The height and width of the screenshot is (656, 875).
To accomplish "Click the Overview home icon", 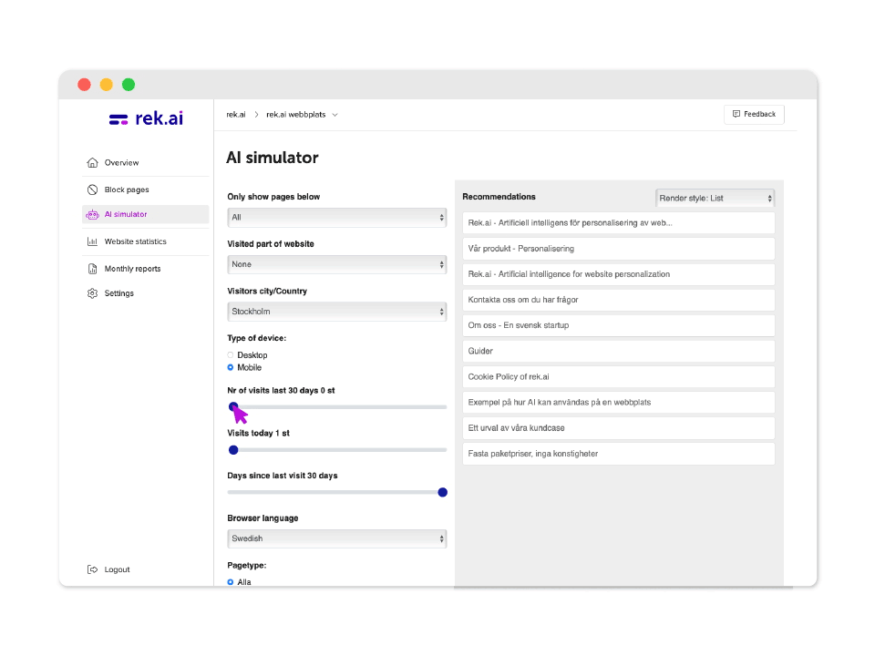I will tap(93, 163).
